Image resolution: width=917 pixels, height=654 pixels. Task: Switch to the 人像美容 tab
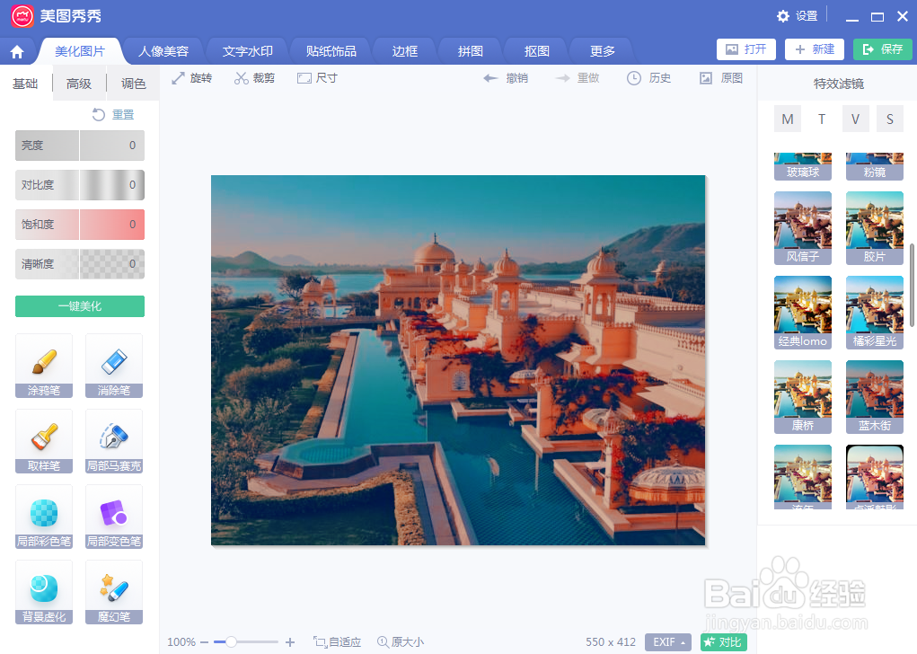pyautogui.click(x=163, y=51)
